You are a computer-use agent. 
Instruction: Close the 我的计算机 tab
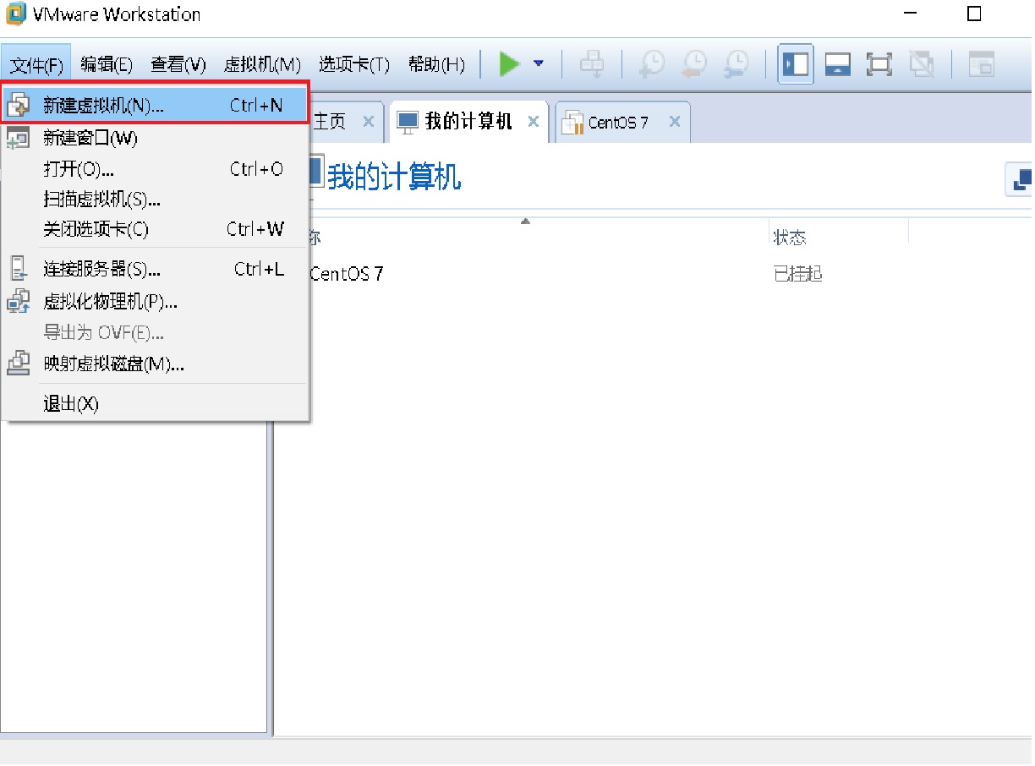[x=533, y=122]
